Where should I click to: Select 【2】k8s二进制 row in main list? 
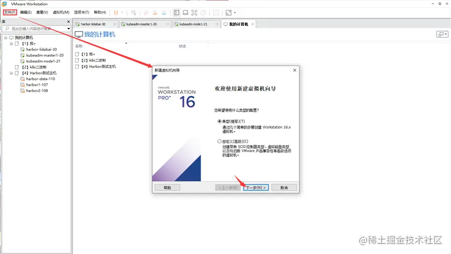[x=91, y=60]
